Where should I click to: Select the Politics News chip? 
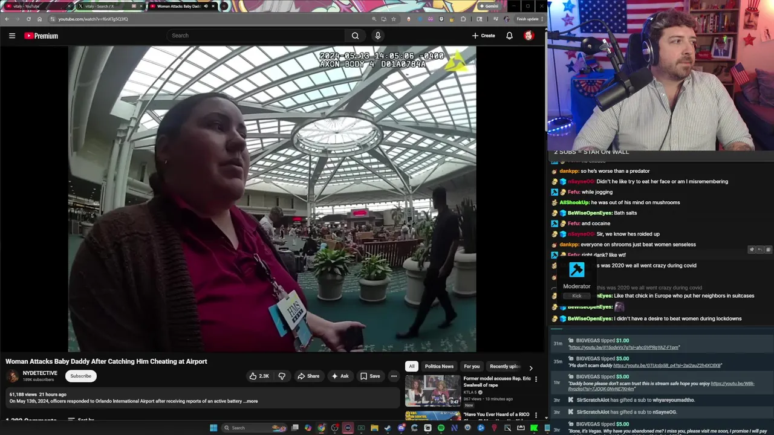click(439, 366)
